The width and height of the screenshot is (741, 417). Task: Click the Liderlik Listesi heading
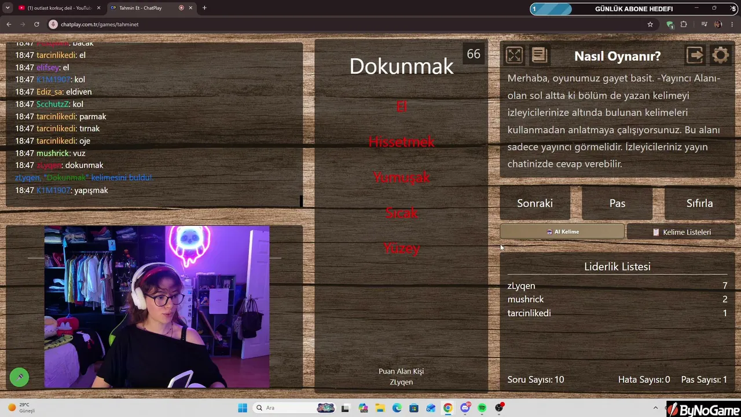point(617,266)
